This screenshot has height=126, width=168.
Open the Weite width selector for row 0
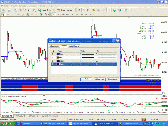[87, 54]
